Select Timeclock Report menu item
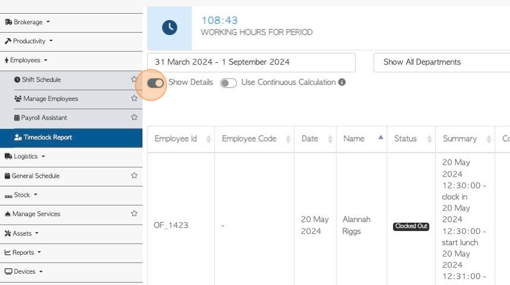The image size is (510, 285). (x=71, y=138)
